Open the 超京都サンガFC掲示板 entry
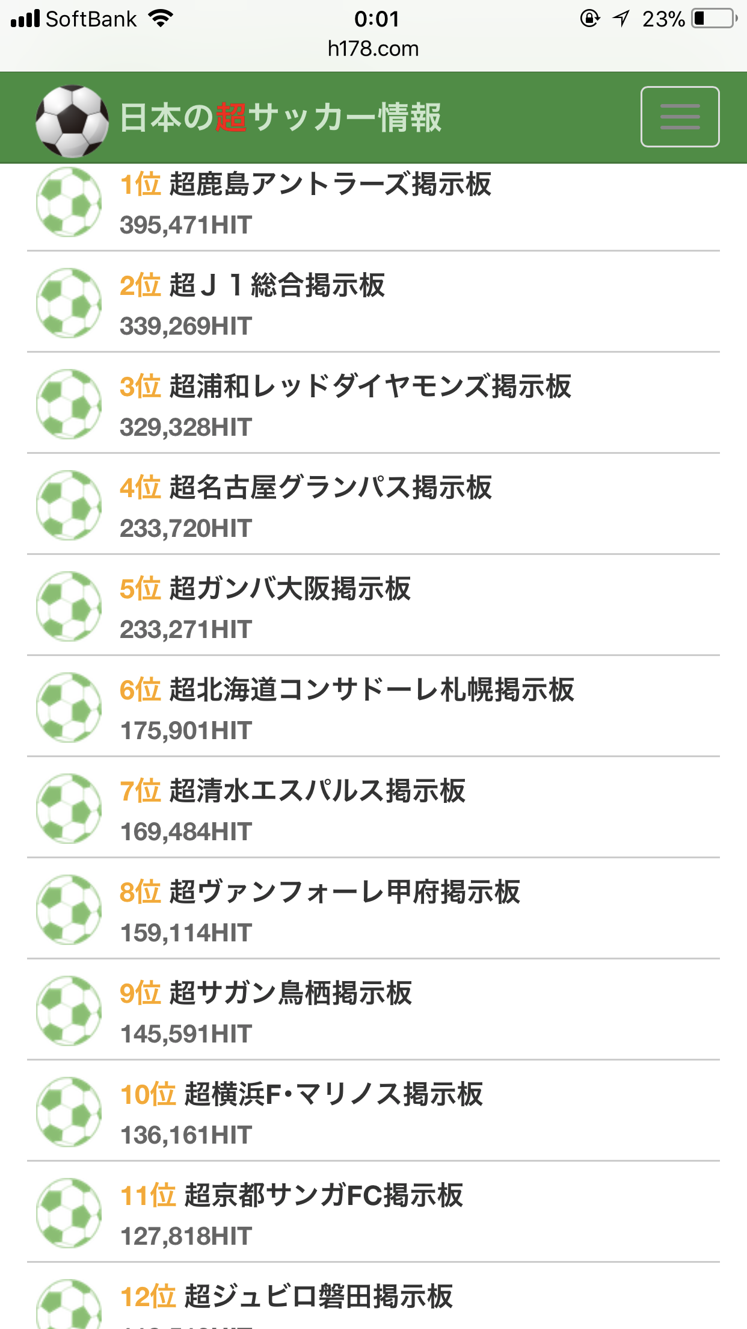 point(324,1195)
